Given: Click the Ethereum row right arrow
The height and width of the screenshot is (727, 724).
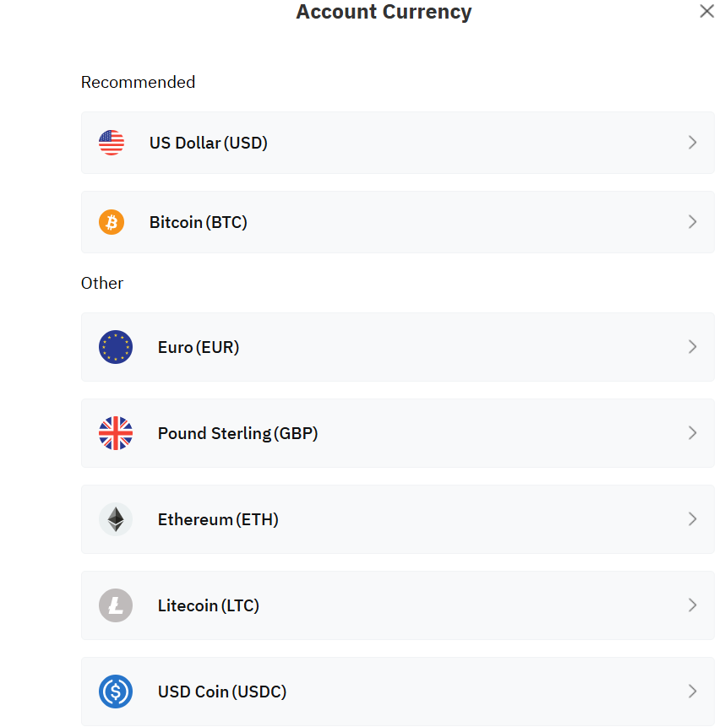Looking at the screenshot, I should point(693,519).
